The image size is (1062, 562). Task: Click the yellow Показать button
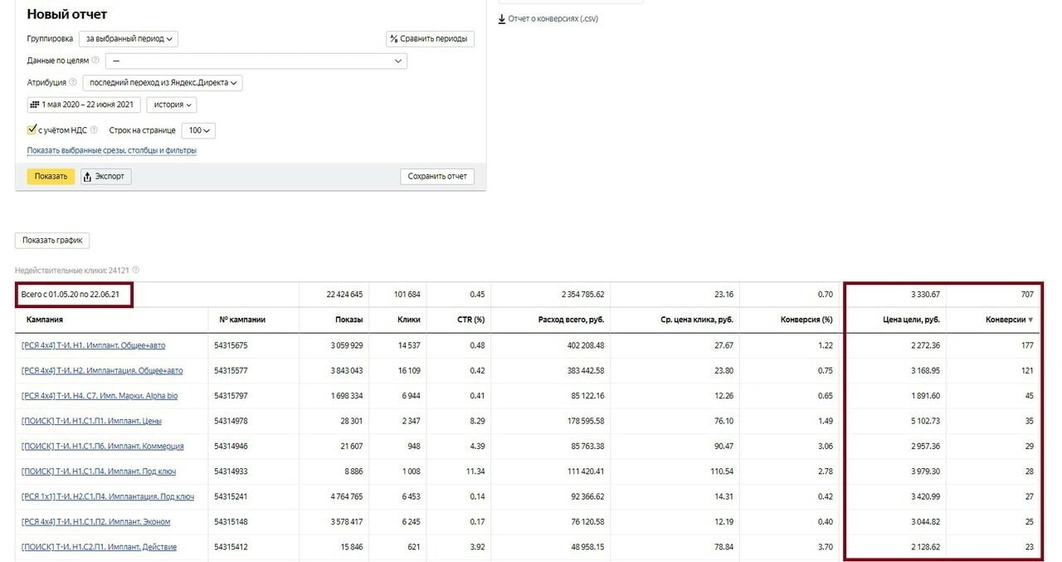tap(51, 176)
